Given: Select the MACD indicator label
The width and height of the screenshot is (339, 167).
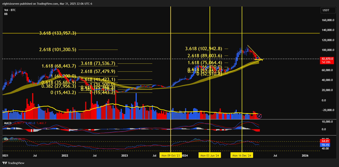Looking at the screenshot, I should click(x=7, y=123).
